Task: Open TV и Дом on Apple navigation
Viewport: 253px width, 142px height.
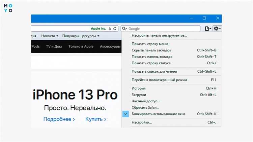Action: [54, 46]
